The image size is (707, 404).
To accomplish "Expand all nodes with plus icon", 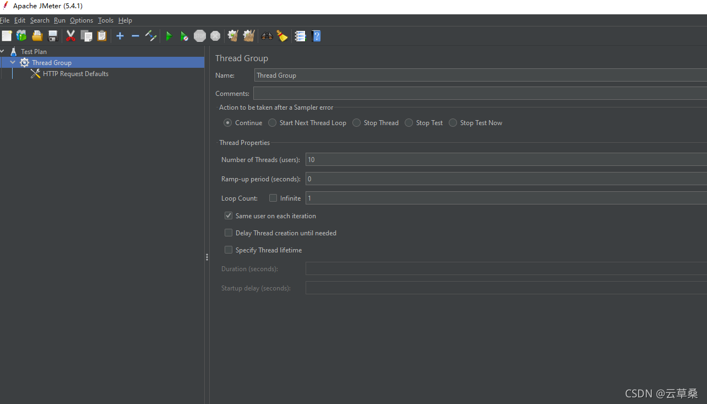I will [x=120, y=36].
